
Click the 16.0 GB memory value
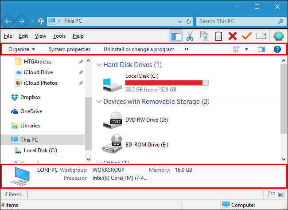[183, 170]
